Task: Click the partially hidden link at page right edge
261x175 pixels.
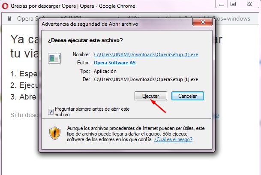Action: click(x=217, y=115)
